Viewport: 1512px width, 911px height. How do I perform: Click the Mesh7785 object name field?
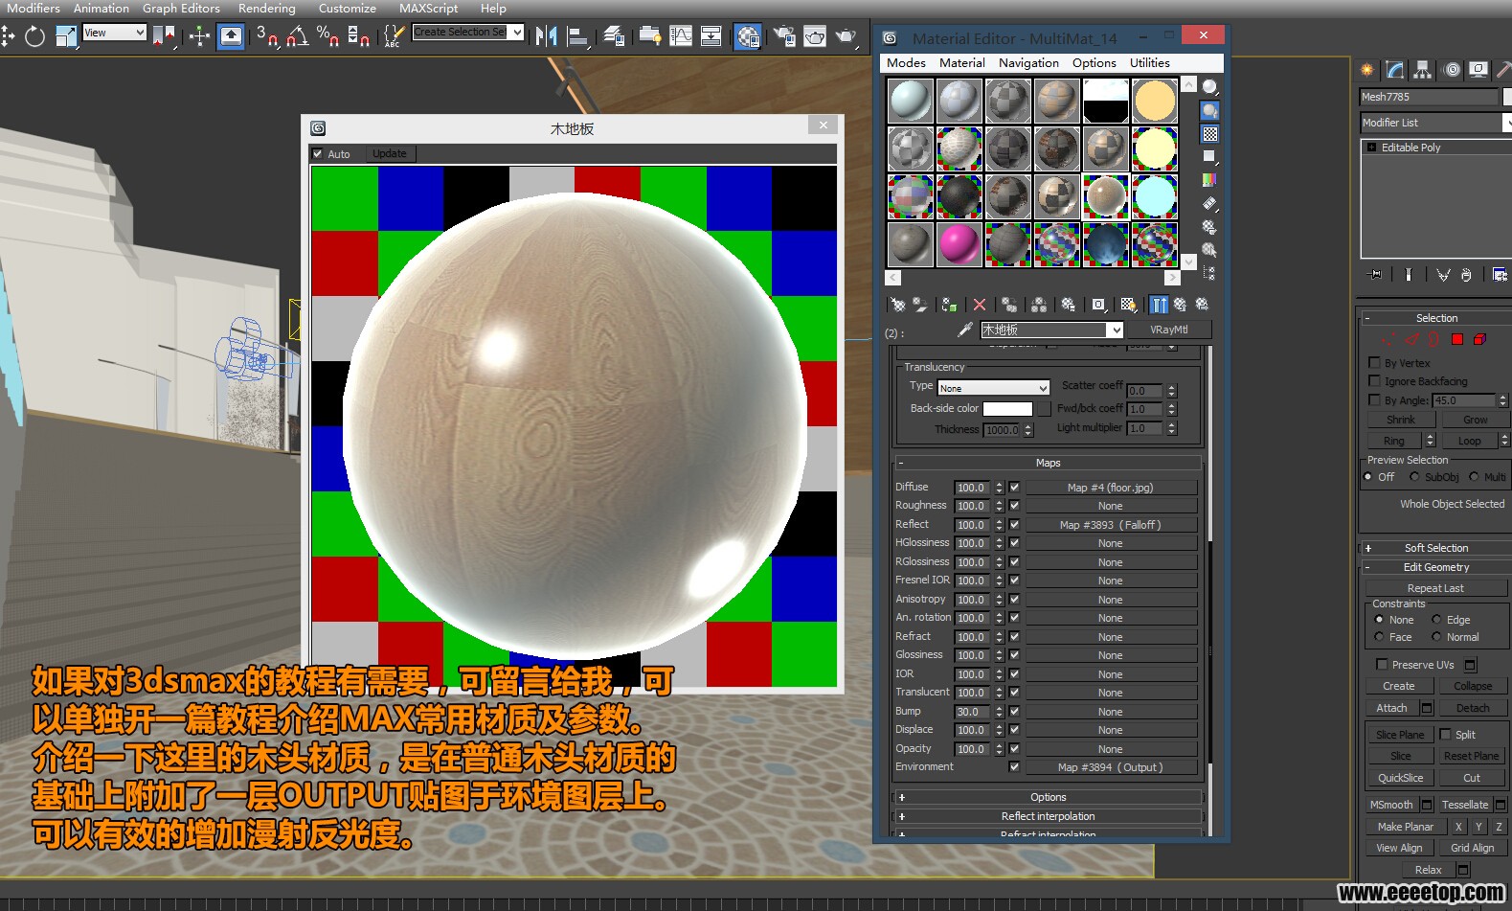click(1428, 97)
